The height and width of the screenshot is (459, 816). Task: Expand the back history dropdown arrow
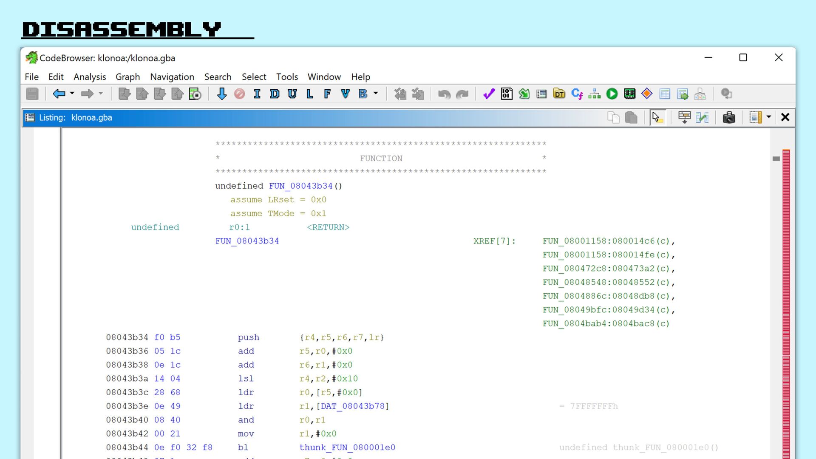coord(72,93)
